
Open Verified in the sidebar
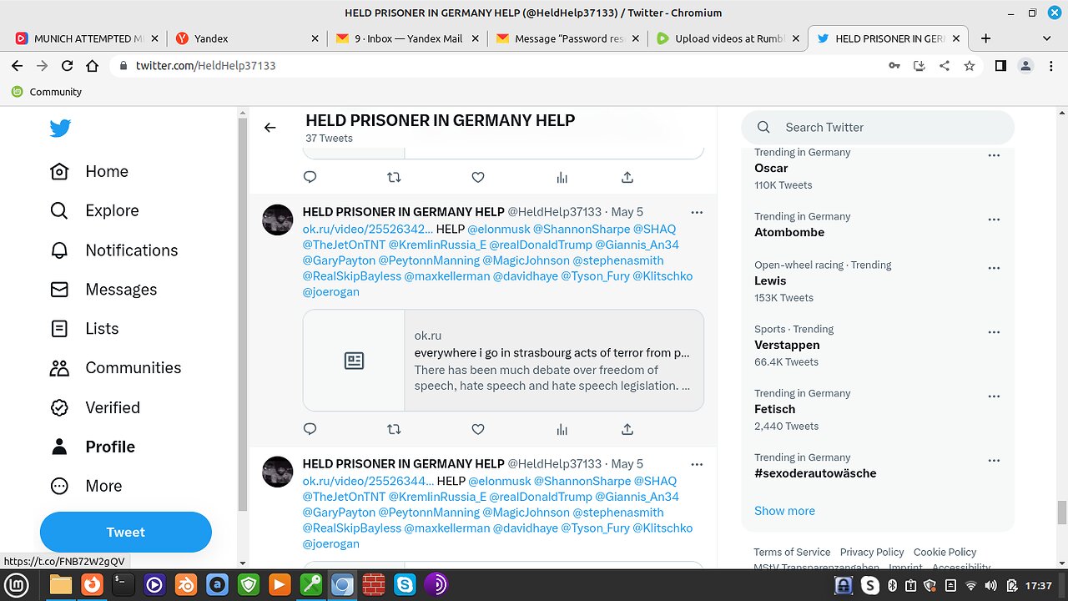[95, 407]
